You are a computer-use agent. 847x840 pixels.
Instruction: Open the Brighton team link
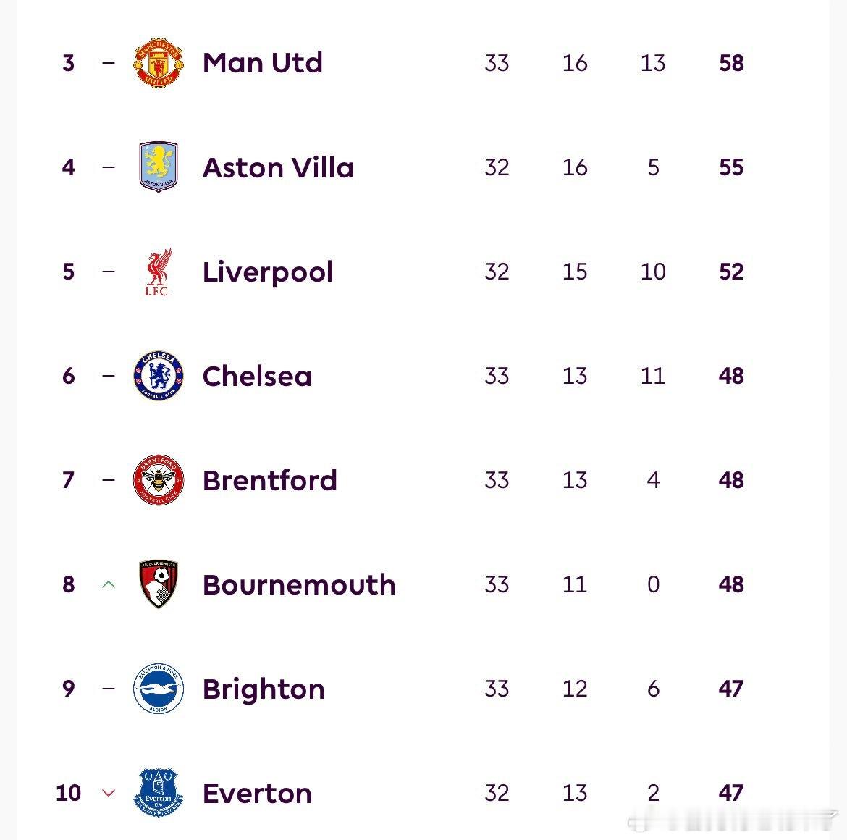coord(264,689)
